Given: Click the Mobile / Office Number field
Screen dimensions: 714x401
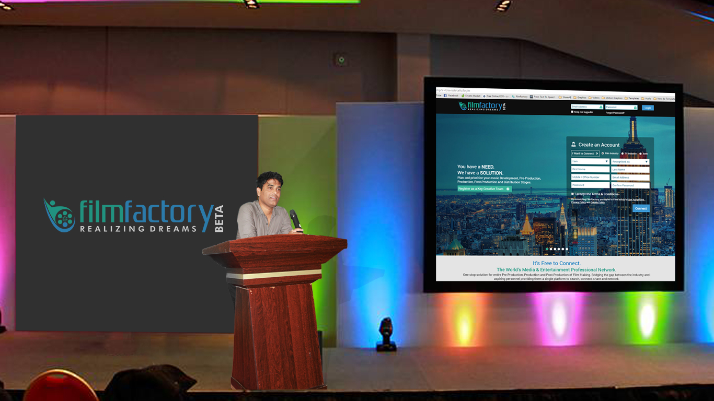Looking at the screenshot, I should 590,177.
